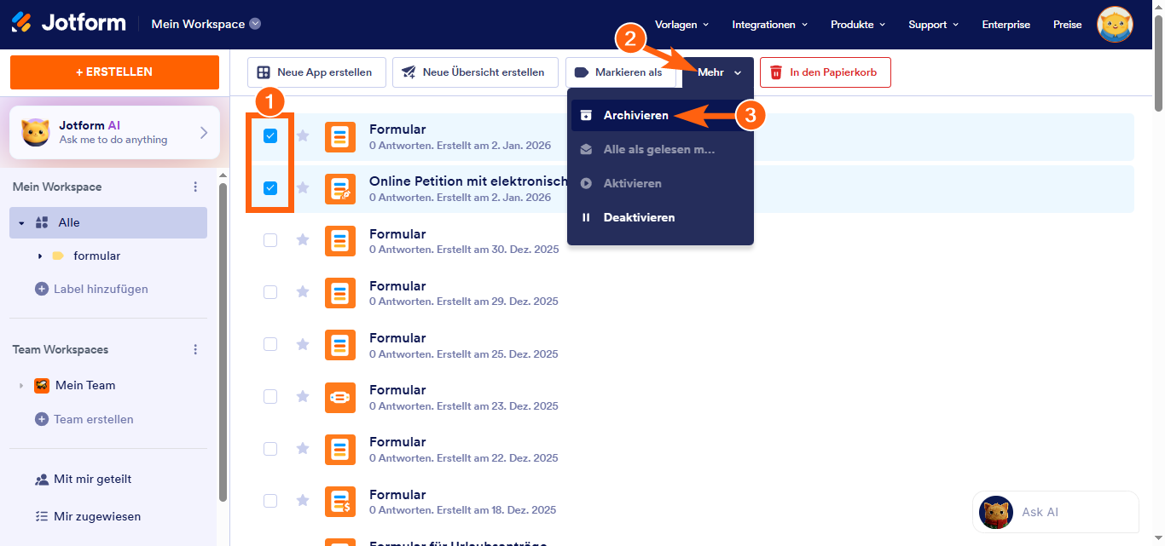Check the Formular 30. Dez. 2025 checkbox
This screenshot has width=1165, height=546.
coord(270,240)
